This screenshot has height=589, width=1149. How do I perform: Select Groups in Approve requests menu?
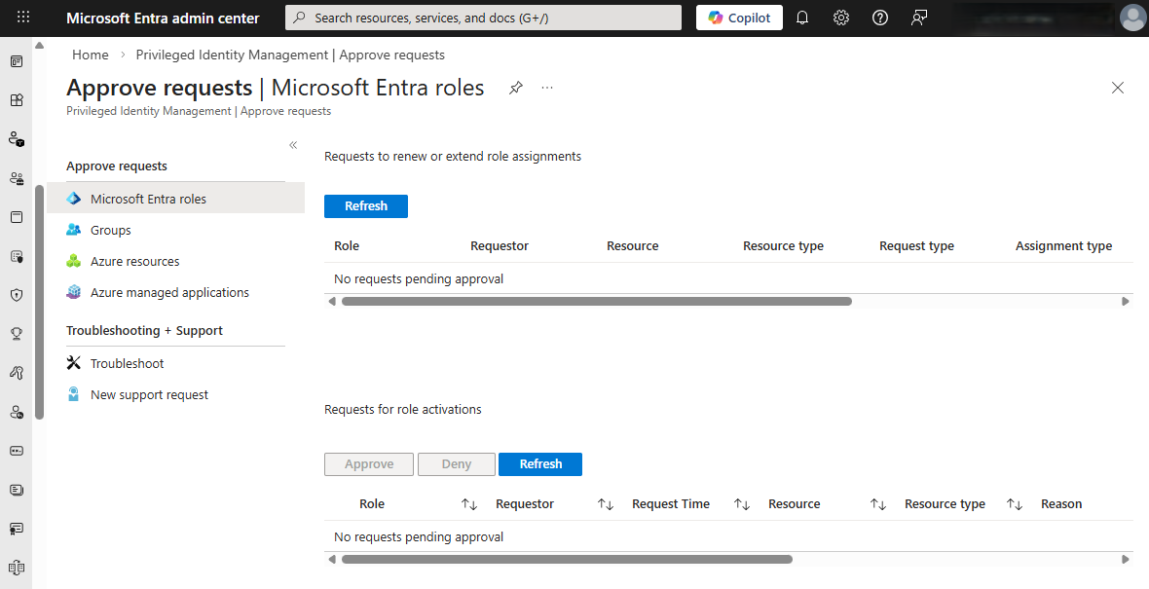[176, 230]
